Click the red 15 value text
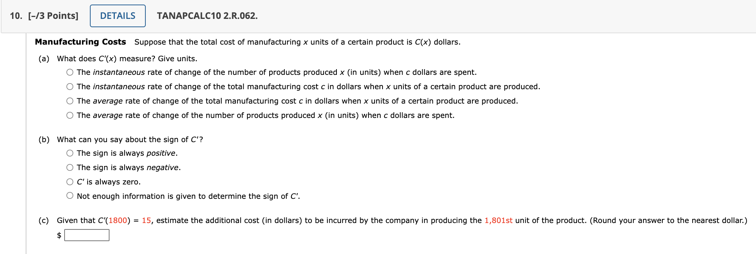756x254 pixels. 147,220
